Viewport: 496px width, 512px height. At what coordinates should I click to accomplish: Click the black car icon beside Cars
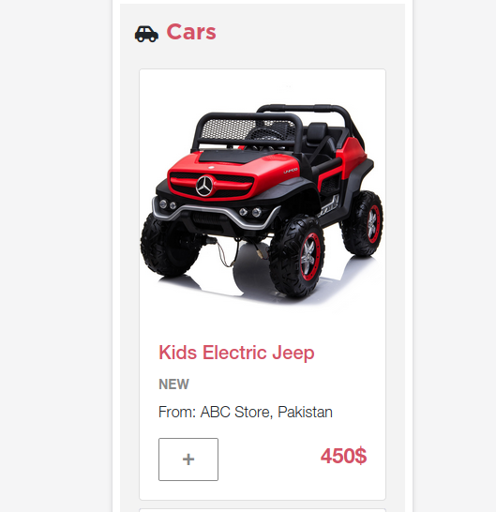(146, 34)
